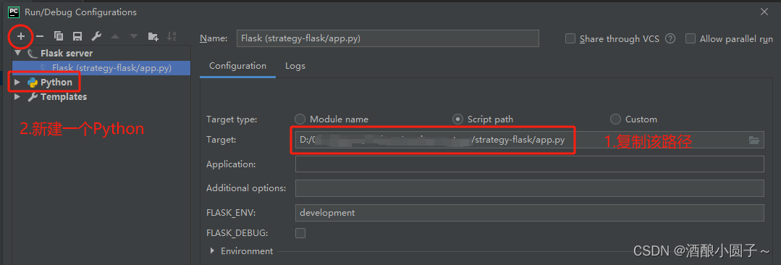Sort configurations alphabetically icon
The image size is (781, 265).
click(x=172, y=36)
